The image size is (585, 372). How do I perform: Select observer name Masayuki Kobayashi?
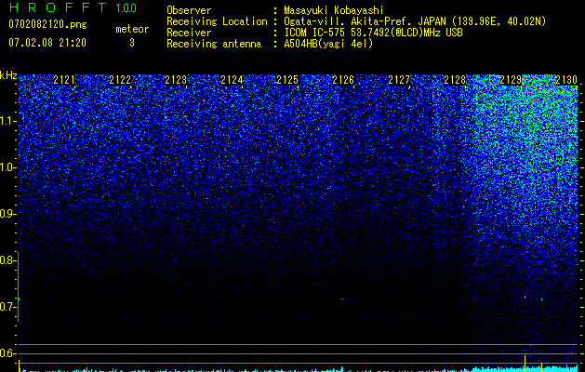pos(334,10)
